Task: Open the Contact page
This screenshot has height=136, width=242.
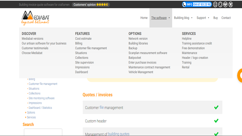Action: 226,18
